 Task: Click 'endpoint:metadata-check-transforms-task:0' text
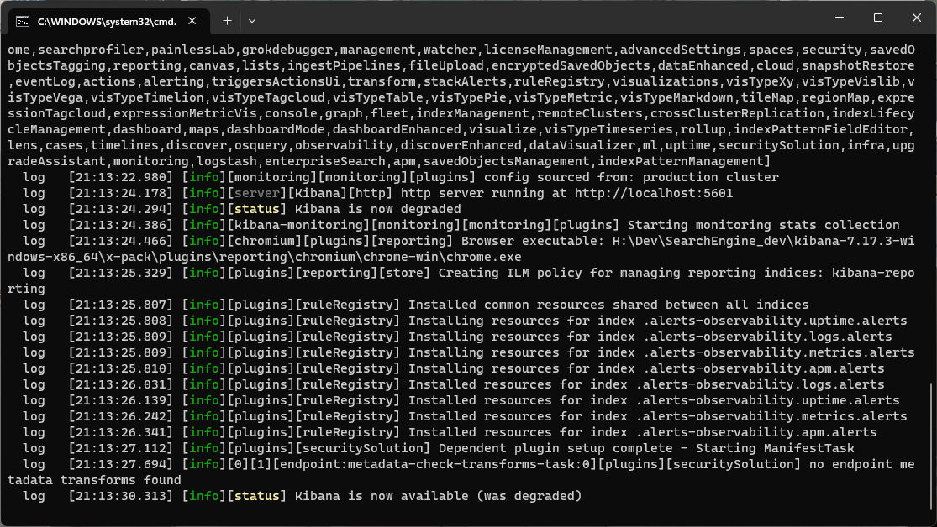(x=434, y=464)
